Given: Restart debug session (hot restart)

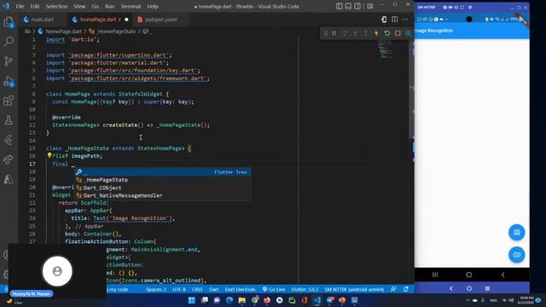Looking at the screenshot, I should (x=386, y=33).
